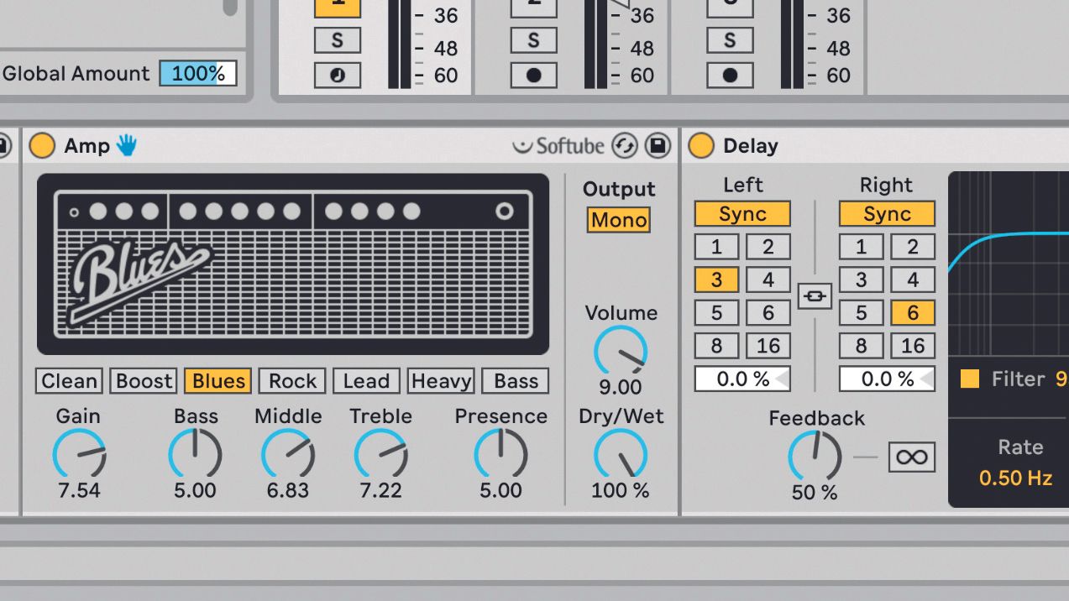
Task: Disable Sync on the Right delay channel
Action: [x=886, y=214]
